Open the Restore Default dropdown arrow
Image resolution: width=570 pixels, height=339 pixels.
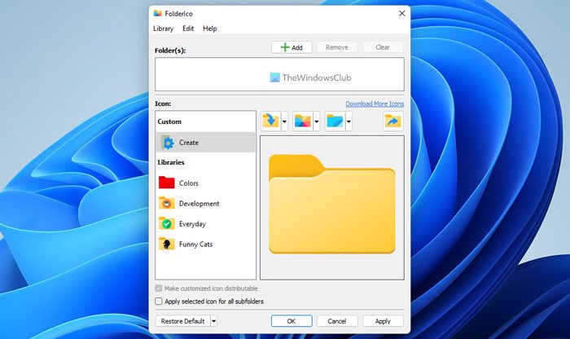213,321
